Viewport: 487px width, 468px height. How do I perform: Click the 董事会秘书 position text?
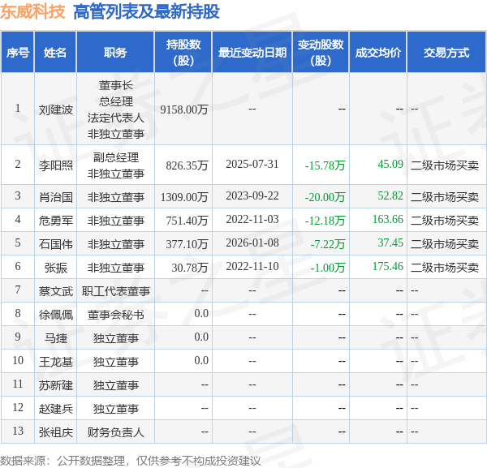click(115, 315)
